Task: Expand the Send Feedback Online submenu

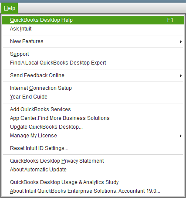Action: pyautogui.click(x=93, y=75)
